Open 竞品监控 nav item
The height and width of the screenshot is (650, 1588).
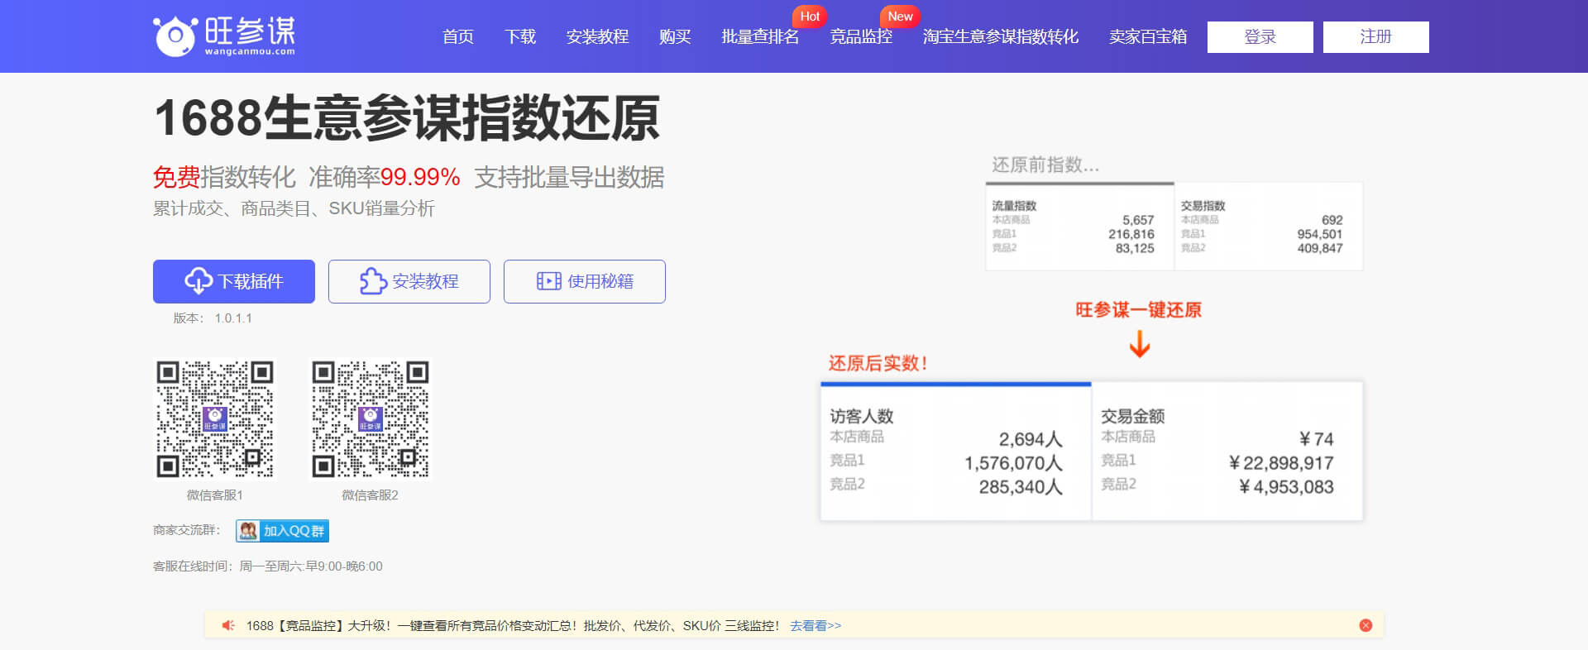[861, 37]
